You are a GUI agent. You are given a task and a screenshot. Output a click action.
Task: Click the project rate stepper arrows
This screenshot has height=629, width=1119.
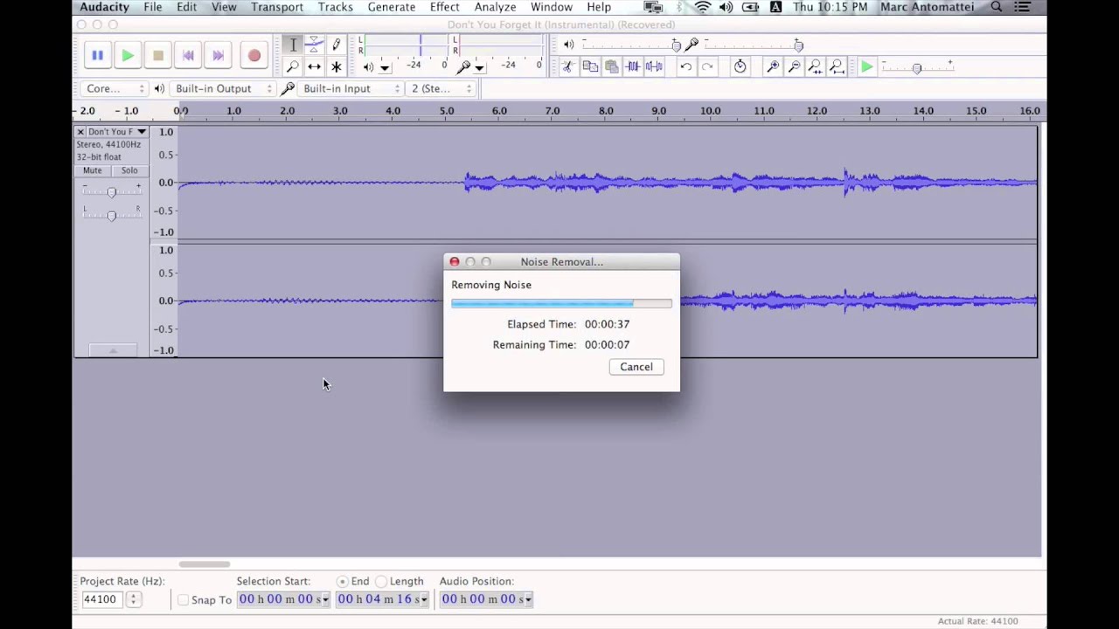(x=134, y=599)
